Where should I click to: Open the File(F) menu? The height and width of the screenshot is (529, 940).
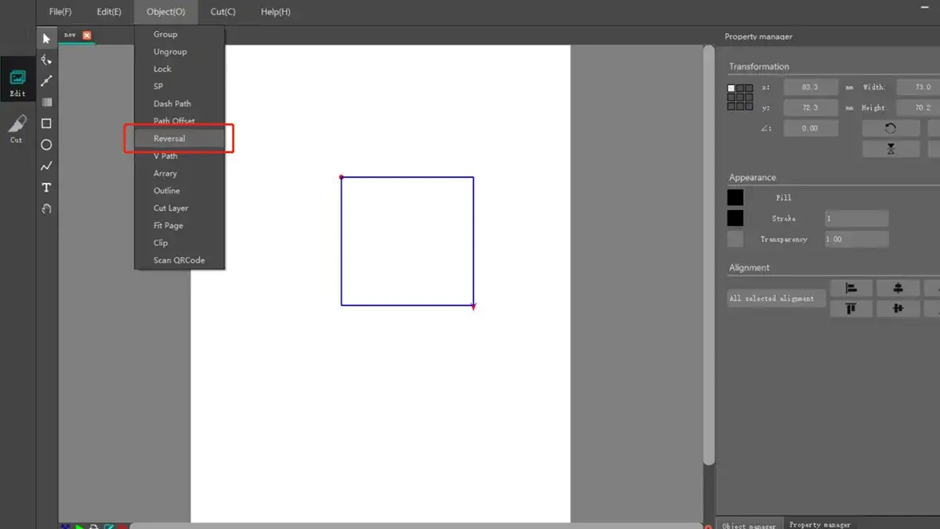click(60, 12)
